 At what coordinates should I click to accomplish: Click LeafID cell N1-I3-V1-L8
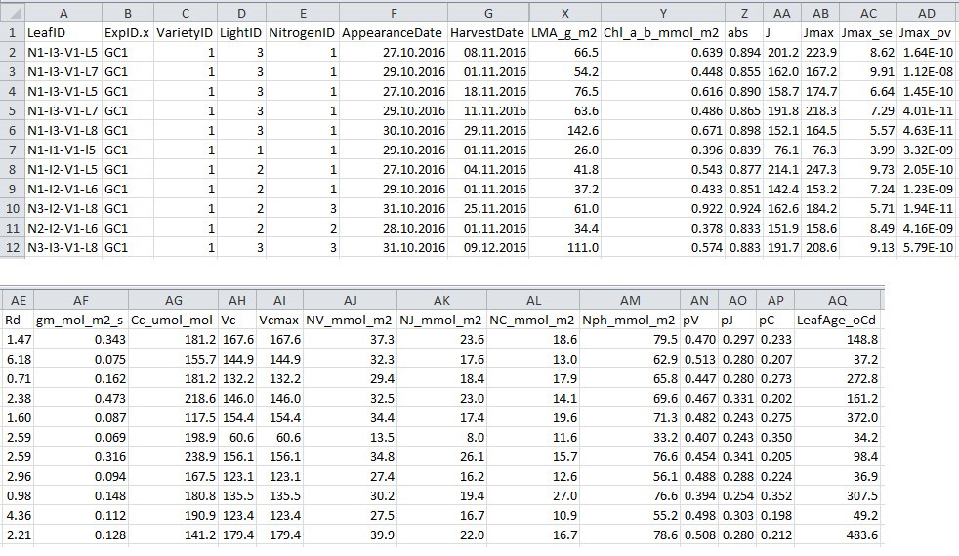[x=63, y=130]
